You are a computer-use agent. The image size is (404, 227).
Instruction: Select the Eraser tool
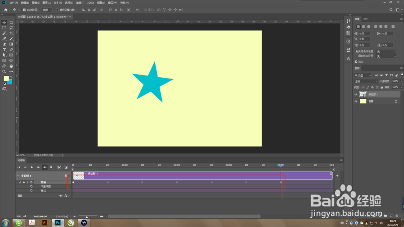(x=4, y=44)
